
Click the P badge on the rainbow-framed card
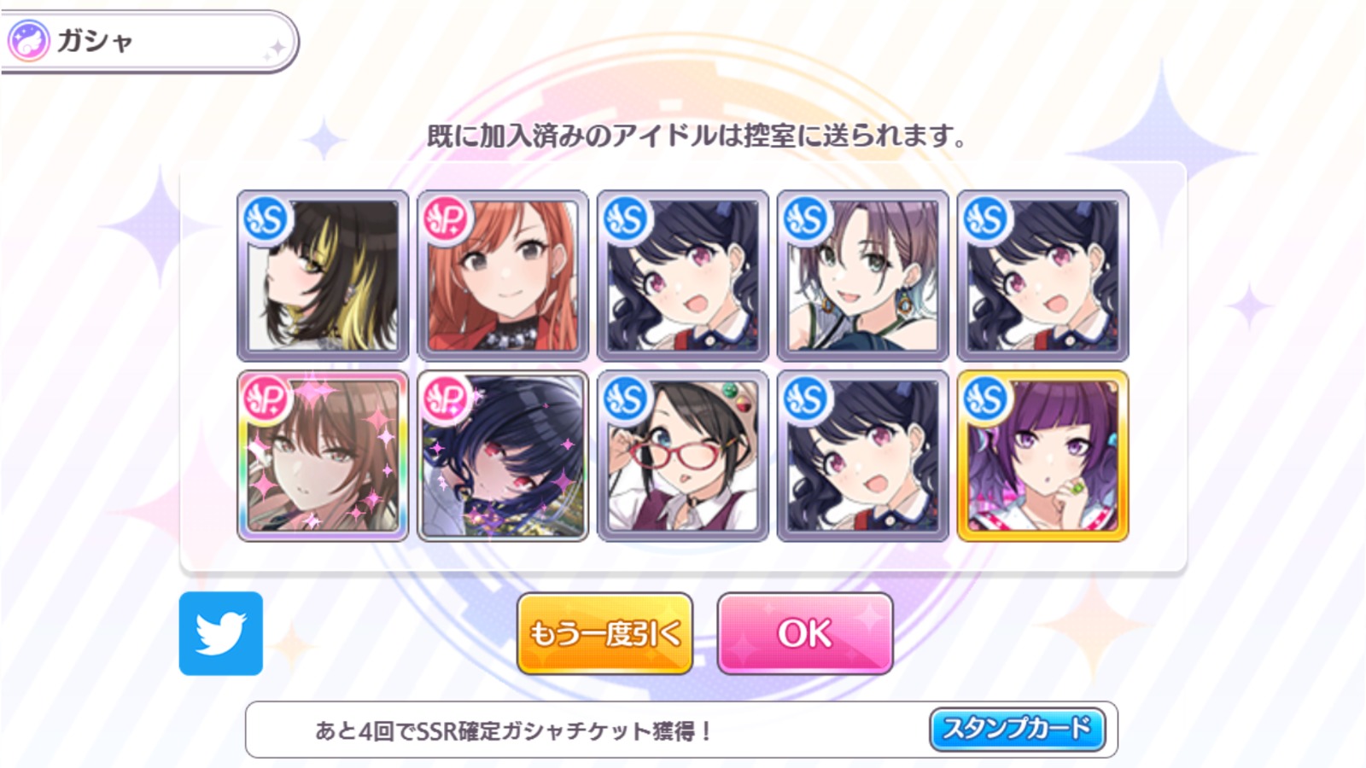(x=266, y=399)
